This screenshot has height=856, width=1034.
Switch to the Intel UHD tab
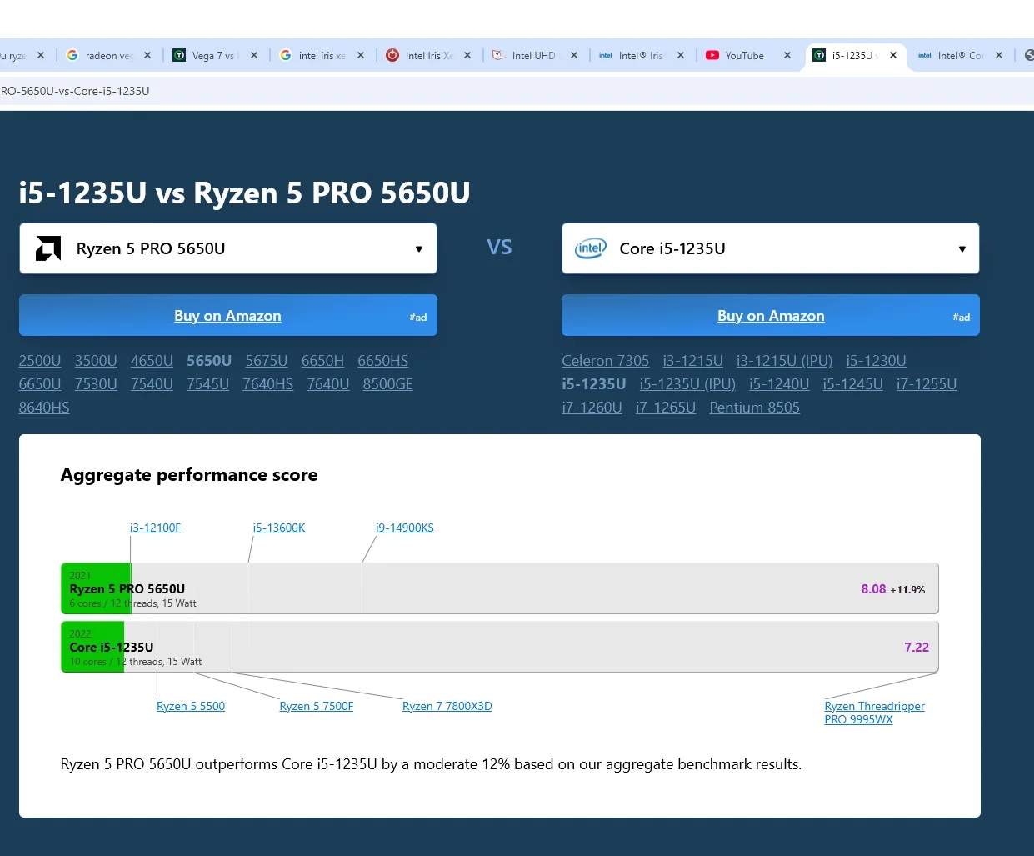click(535, 56)
